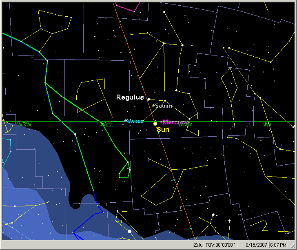Select the Saturn planet marker
This screenshot has height=250, width=297.
coord(153,106)
